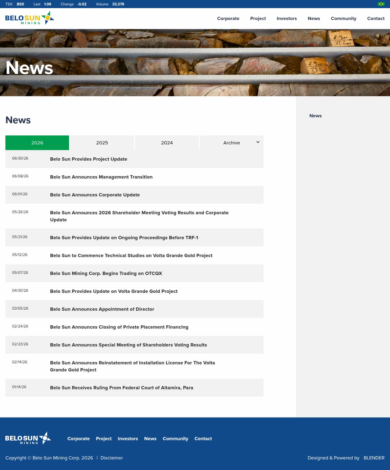Click the Contact link in footer
Viewport: 390px width, 470px height.
(x=203, y=439)
